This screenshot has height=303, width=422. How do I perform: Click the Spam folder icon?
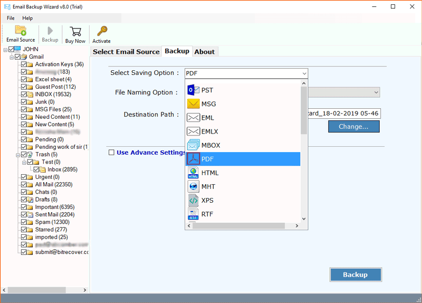click(30, 222)
